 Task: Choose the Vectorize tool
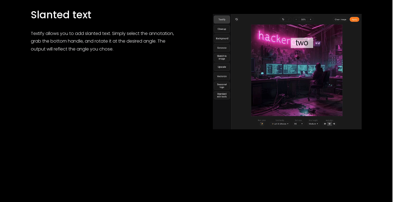pyautogui.click(x=222, y=76)
